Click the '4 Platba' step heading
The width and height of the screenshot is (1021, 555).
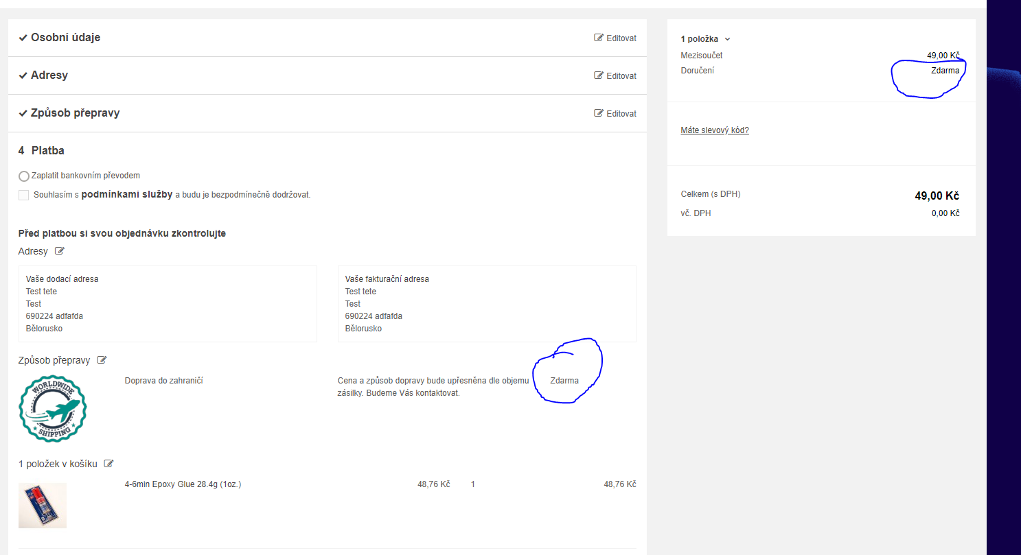pyautogui.click(x=41, y=151)
